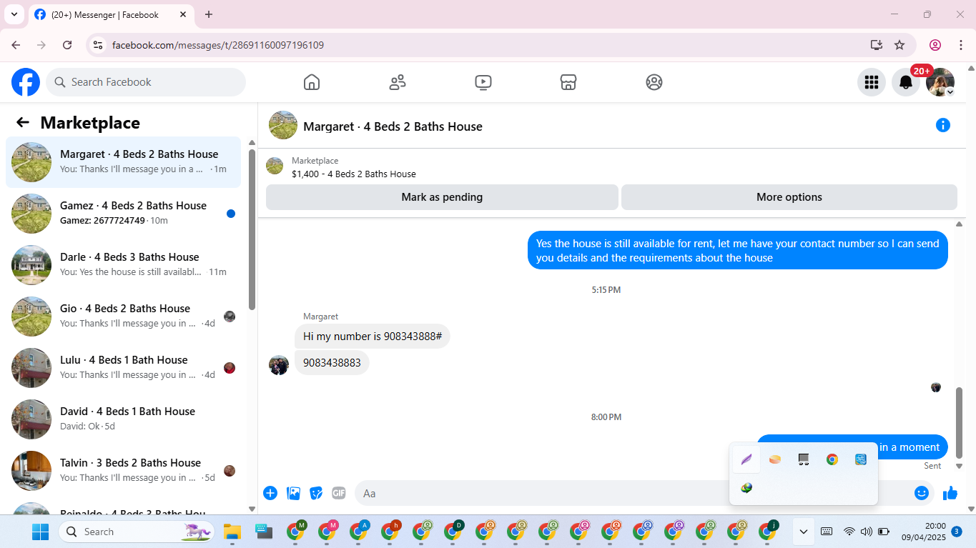This screenshot has width=976, height=548.
Task: View site information icon in address bar
Action: coord(99,45)
